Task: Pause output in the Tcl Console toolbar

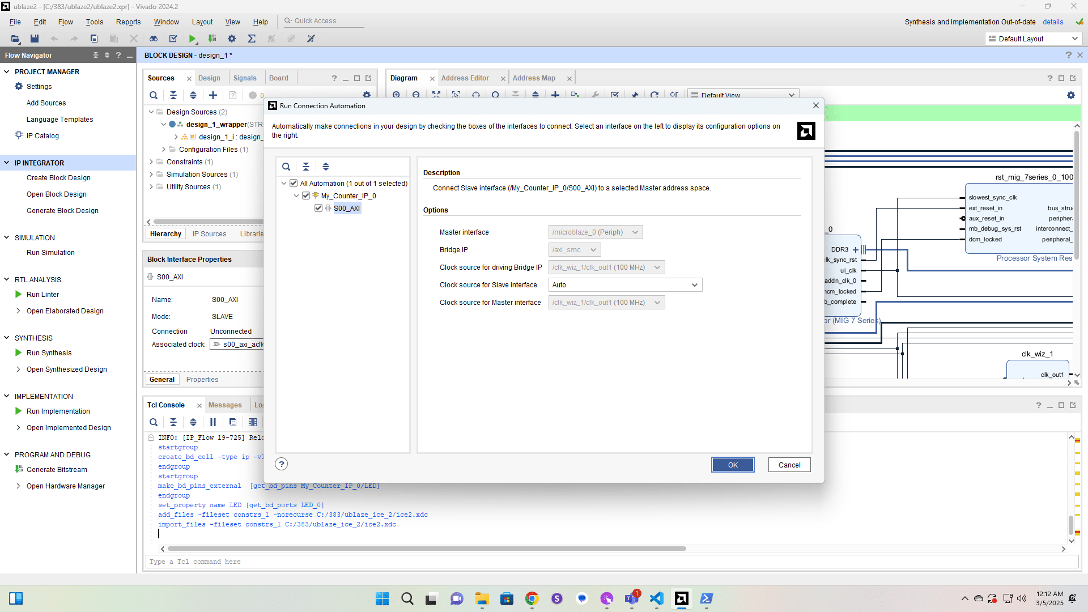Action: point(213,422)
